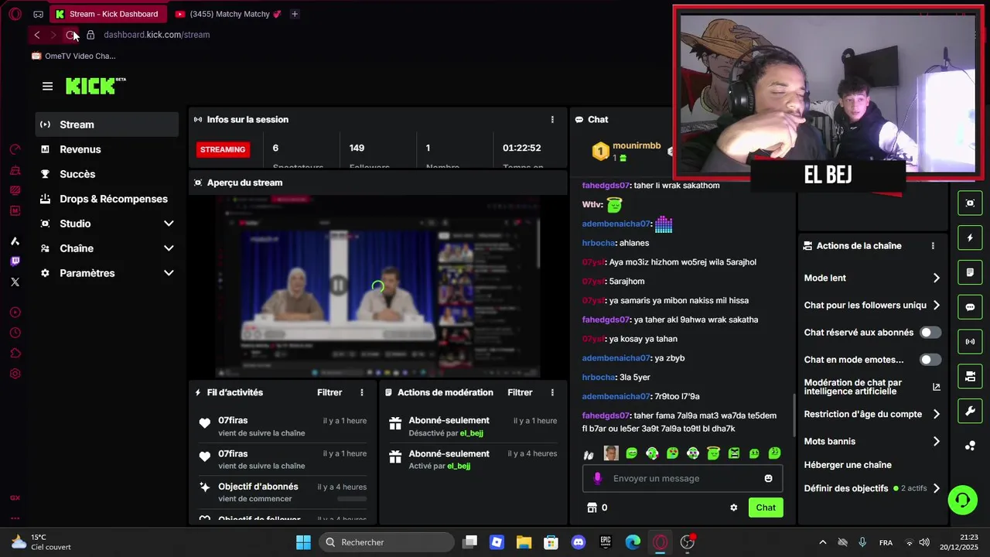Screen dimensions: 990x557
Task: Open a new browser tab
Action: tap(295, 14)
